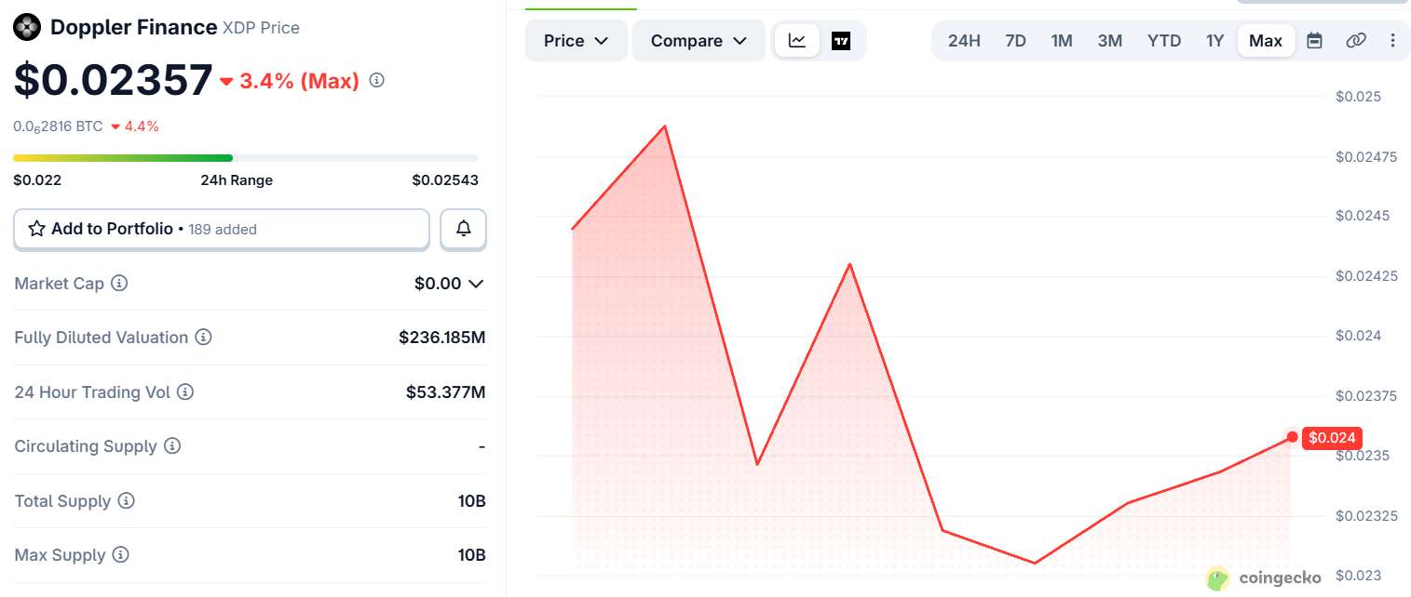Open the Total Supply info icon
This screenshot has width=1411, height=597.
tap(126, 501)
